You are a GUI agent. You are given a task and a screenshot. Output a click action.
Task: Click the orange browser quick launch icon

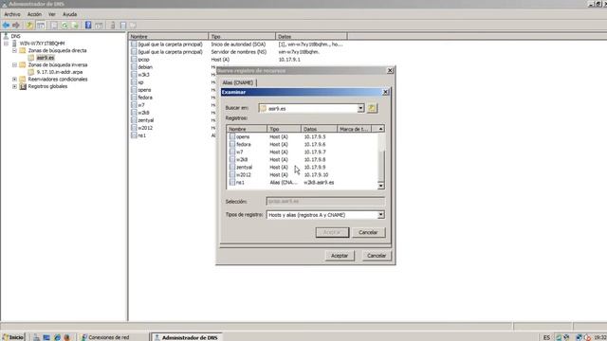click(67, 337)
